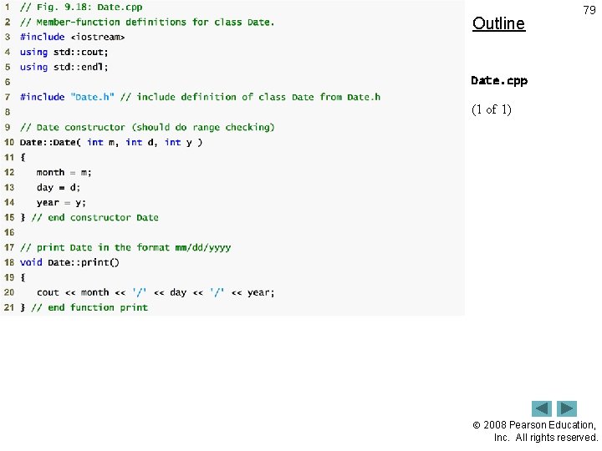This screenshot has width=602, height=451.
Task: Click the "(1 of 1)" page indicator
Action: coord(492,109)
